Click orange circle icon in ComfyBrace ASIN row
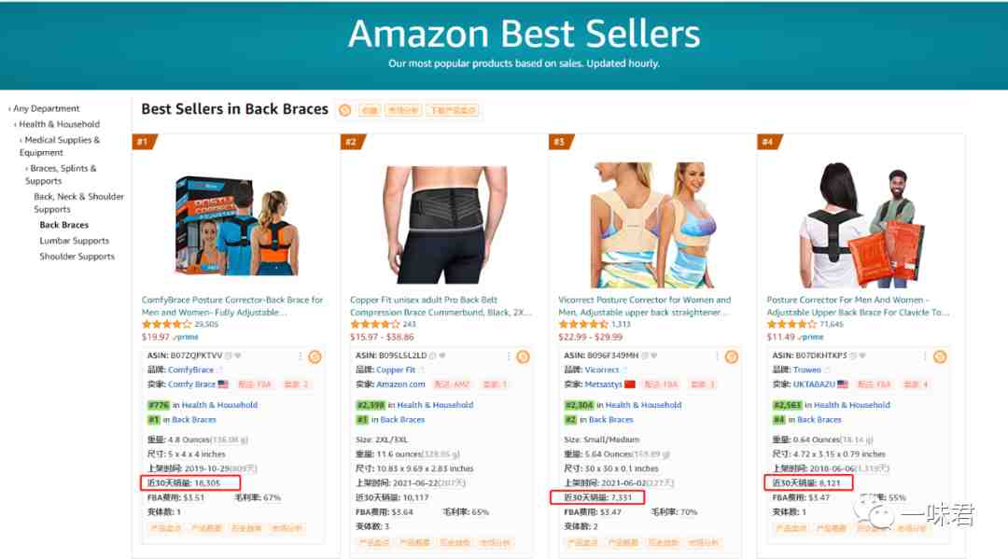1008x559 pixels. [x=315, y=356]
